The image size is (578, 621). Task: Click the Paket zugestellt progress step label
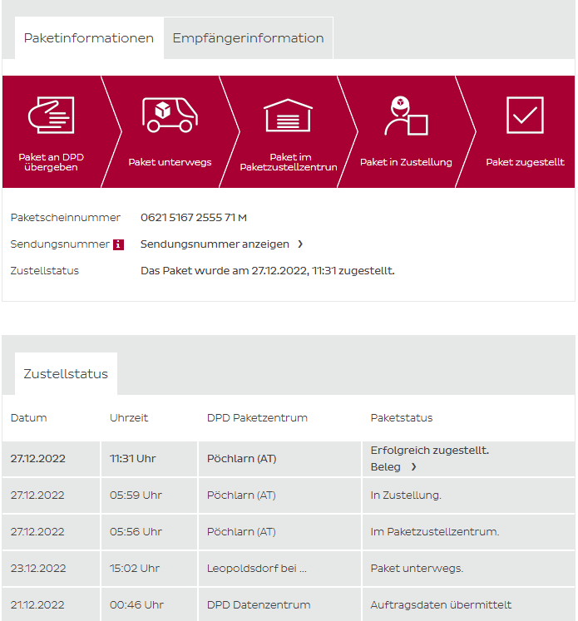click(525, 162)
